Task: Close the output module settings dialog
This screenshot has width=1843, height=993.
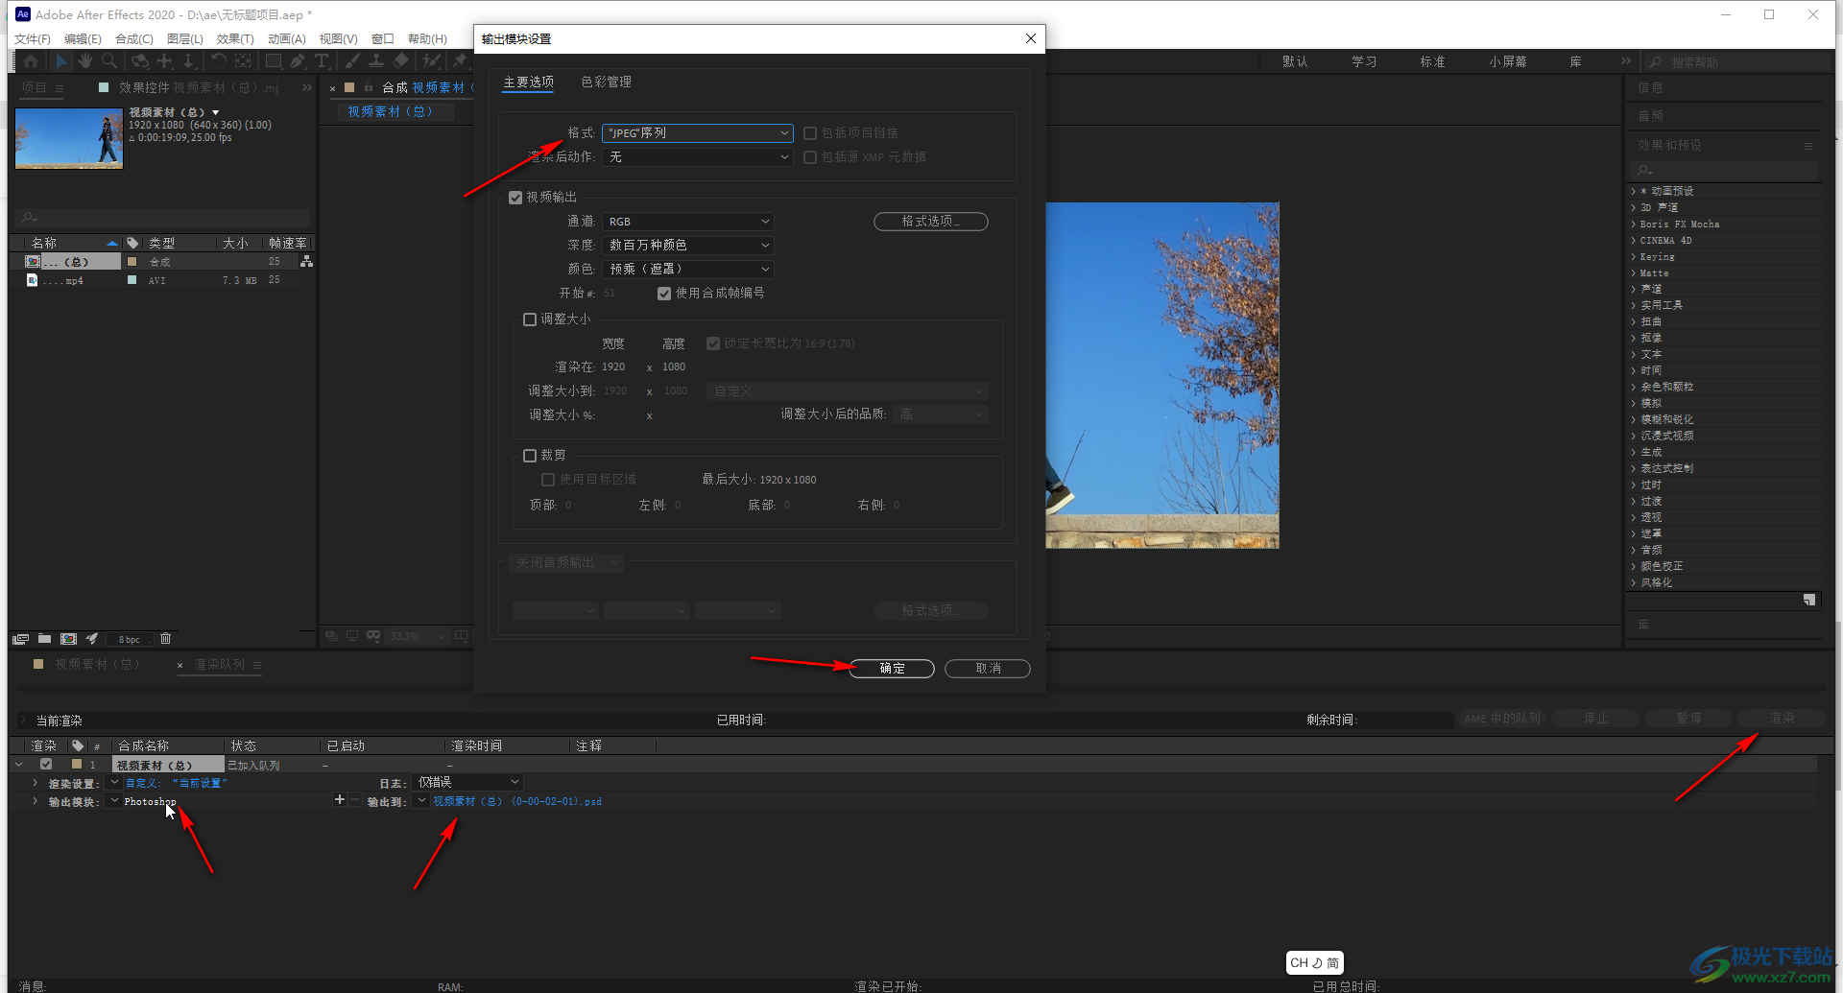Action: pyautogui.click(x=1030, y=38)
